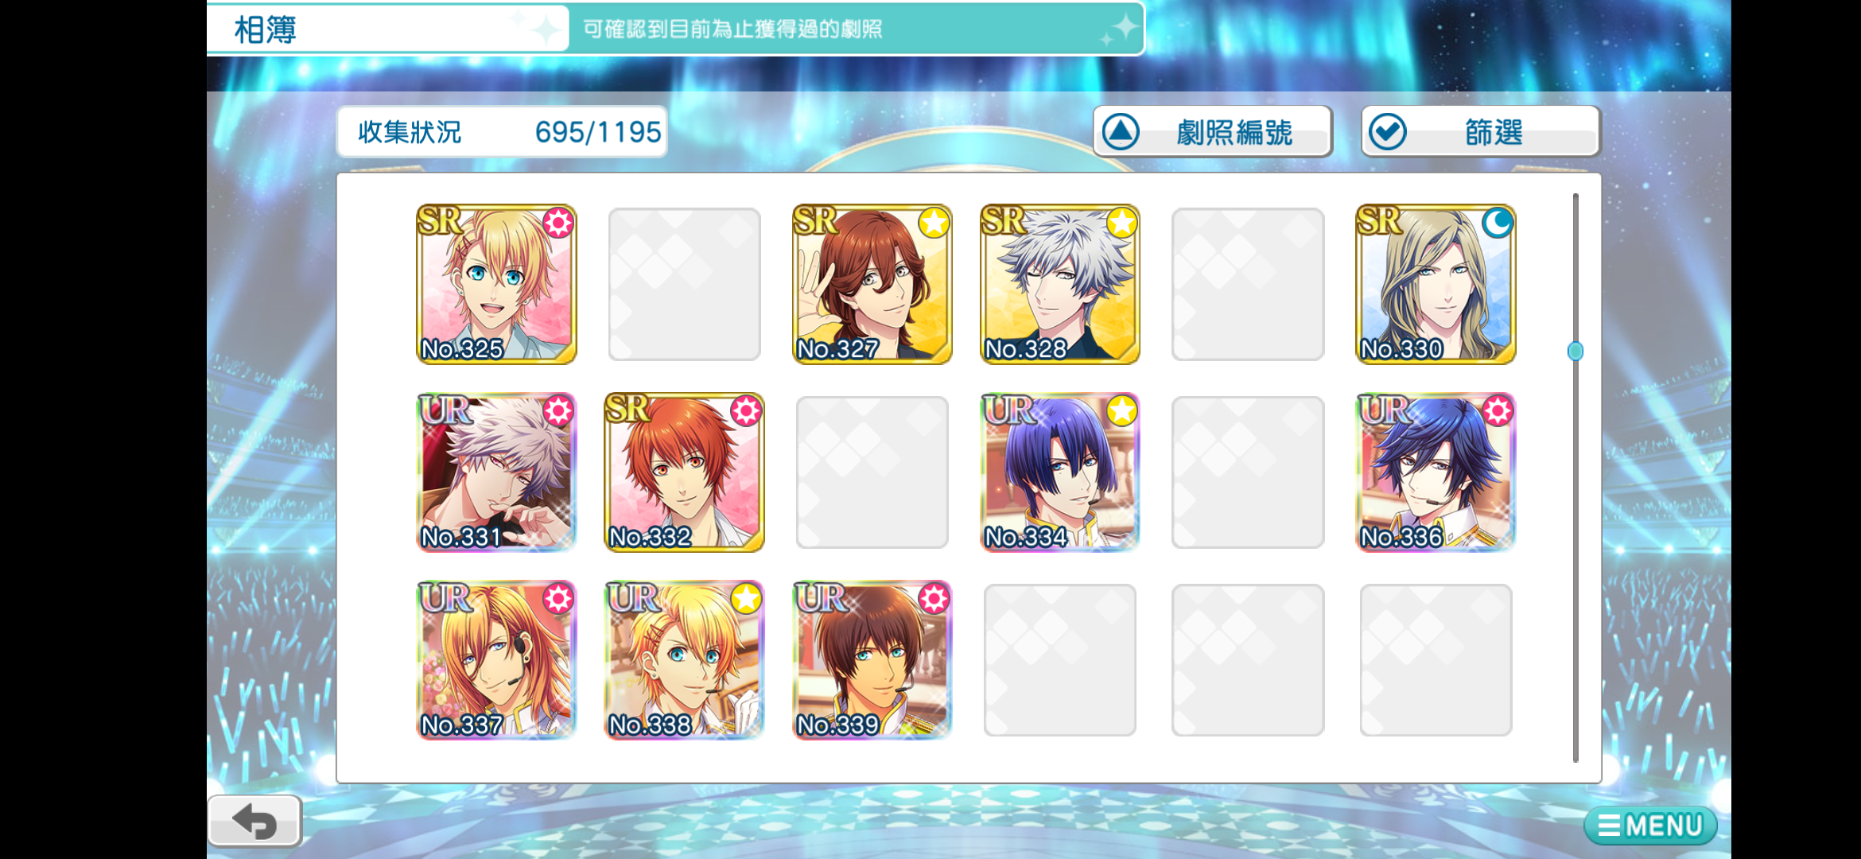Click the empty slot after No.325
The width and height of the screenshot is (1861, 859).
(684, 285)
